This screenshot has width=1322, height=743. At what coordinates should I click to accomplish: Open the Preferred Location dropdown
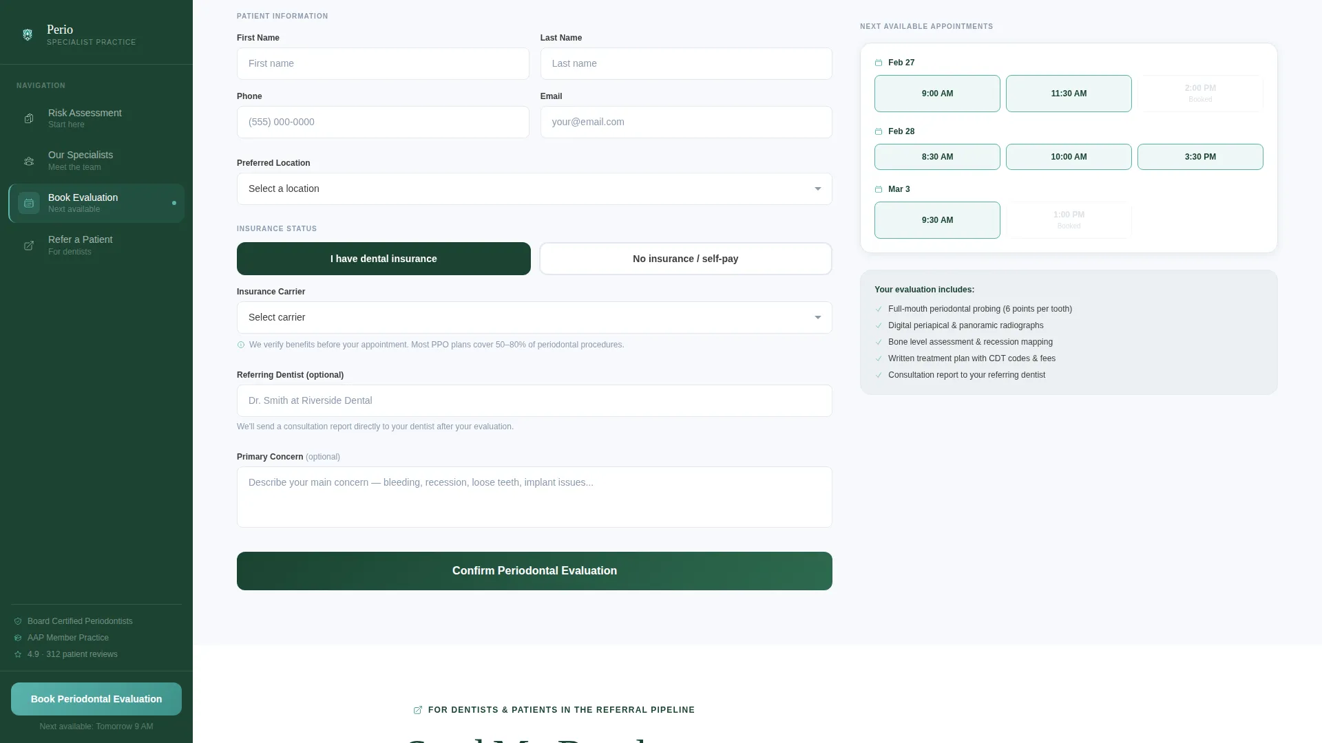tap(534, 189)
